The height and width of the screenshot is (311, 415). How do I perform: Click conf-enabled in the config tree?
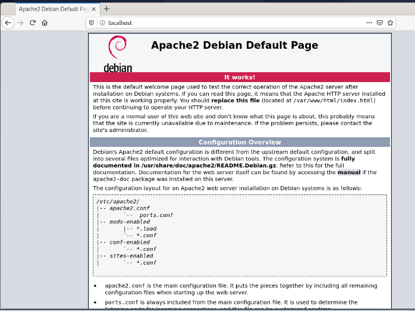point(130,242)
